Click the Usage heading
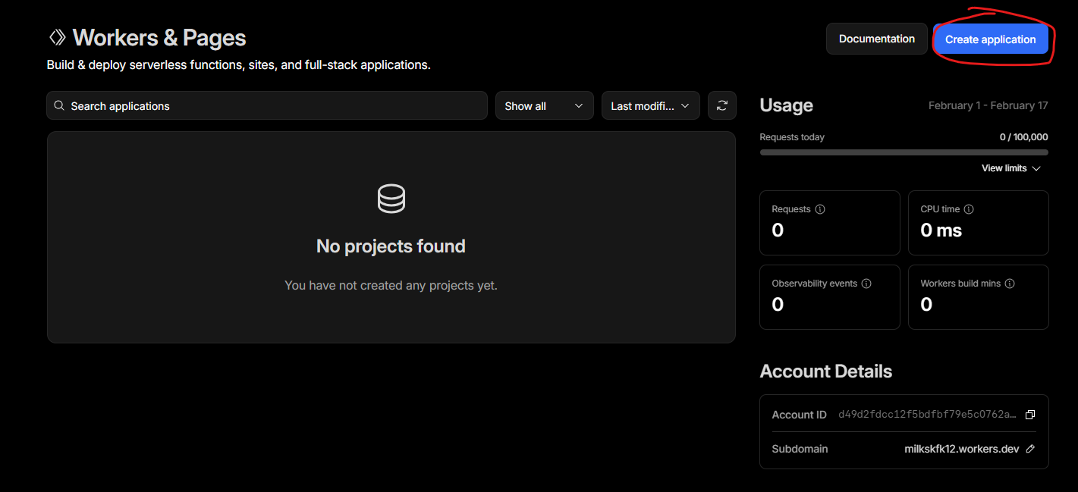This screenshot has width=1078, height=492. (786, 105)
